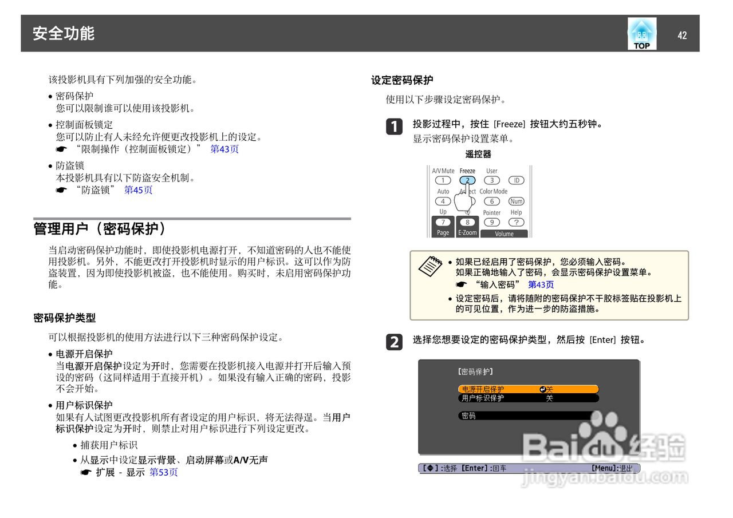This screenshot has height=518, width=733.
Task: Click remote button 1 under A/V Mute
Action: coord(443,180)
